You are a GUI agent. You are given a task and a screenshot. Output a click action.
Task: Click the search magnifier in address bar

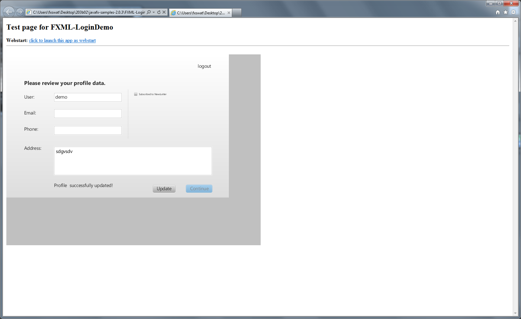tap(149, 12)
